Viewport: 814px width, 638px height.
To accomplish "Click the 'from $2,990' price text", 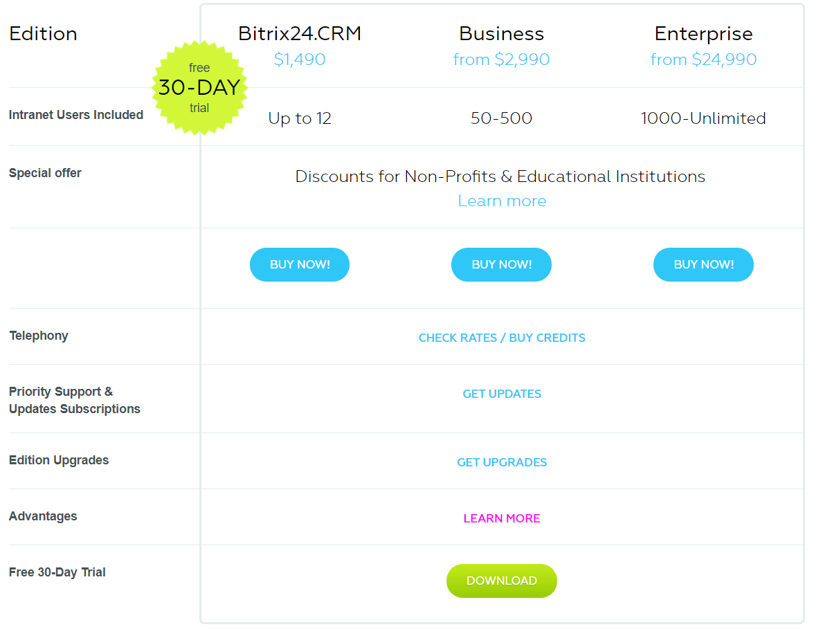I will click(501, 60).
